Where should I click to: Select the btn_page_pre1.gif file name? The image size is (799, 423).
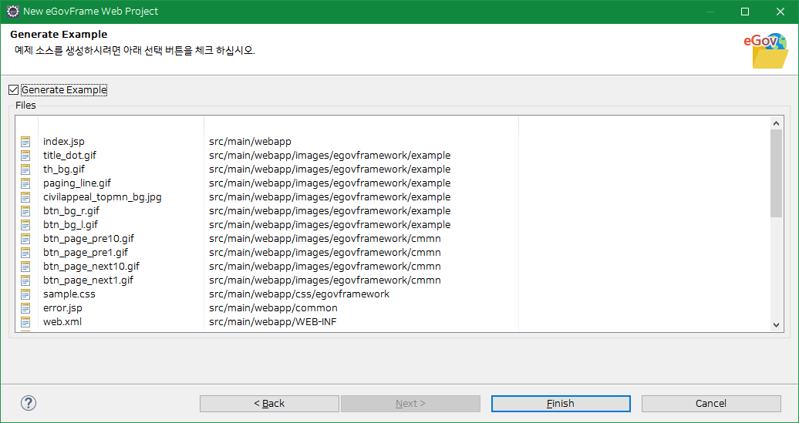pos(86,253)
